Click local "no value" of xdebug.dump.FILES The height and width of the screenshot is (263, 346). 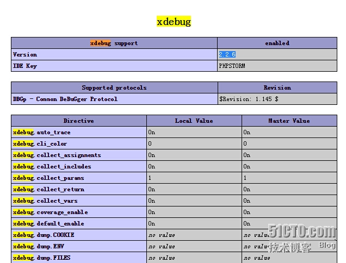point(162,258)
